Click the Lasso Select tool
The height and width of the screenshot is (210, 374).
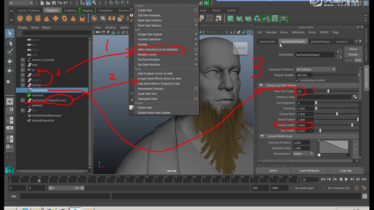pyautogui.click(x=9, y=42)
